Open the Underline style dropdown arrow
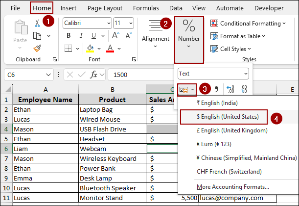Image resolution: width=299 pixels, height=206 pixels. click(103, 36)
